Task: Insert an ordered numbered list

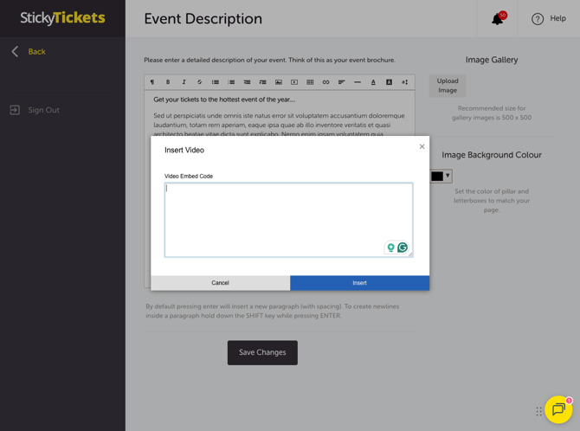Action: pos(231,82)
